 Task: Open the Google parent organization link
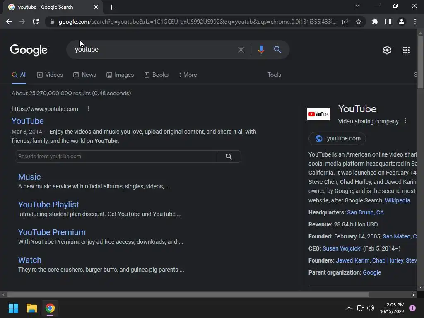tap(372, 272)
